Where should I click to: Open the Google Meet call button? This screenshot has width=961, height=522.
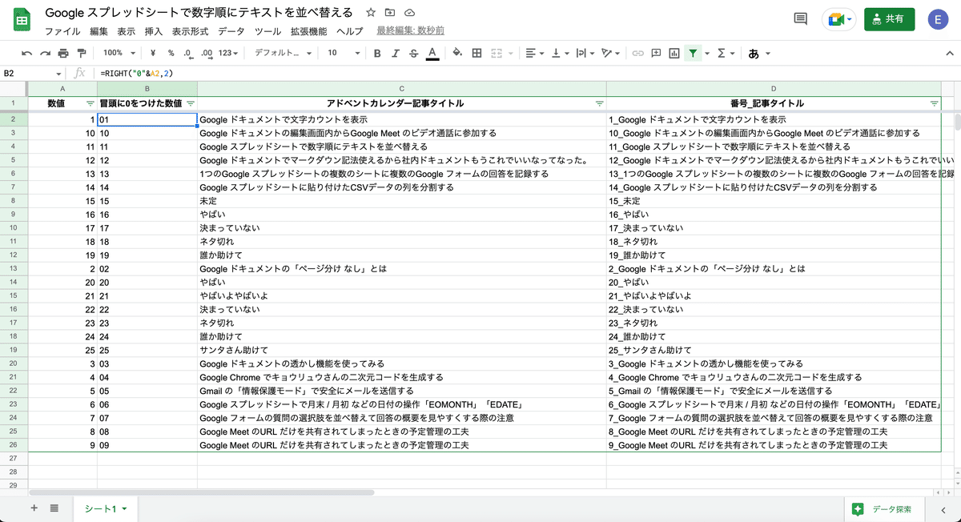pyautogui.click(x=838, y=19)
